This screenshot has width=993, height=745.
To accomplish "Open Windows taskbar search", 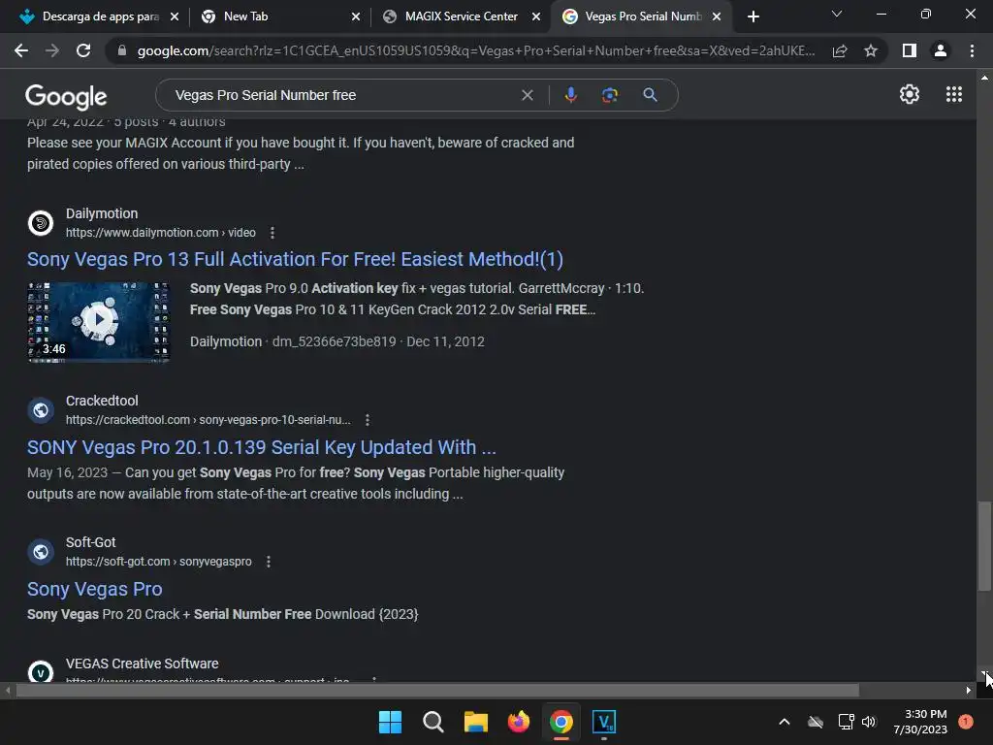I will tap(433, 722).
